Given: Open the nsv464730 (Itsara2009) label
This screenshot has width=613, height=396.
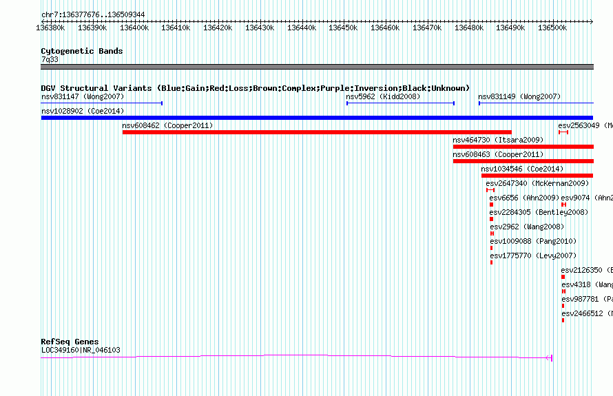Looking at the screenshot, I should [498, 140].
